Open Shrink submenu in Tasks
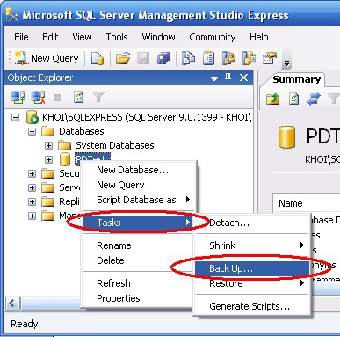This screenshot has width=340, height=337. pyautogui.click(x=252, y=245)
